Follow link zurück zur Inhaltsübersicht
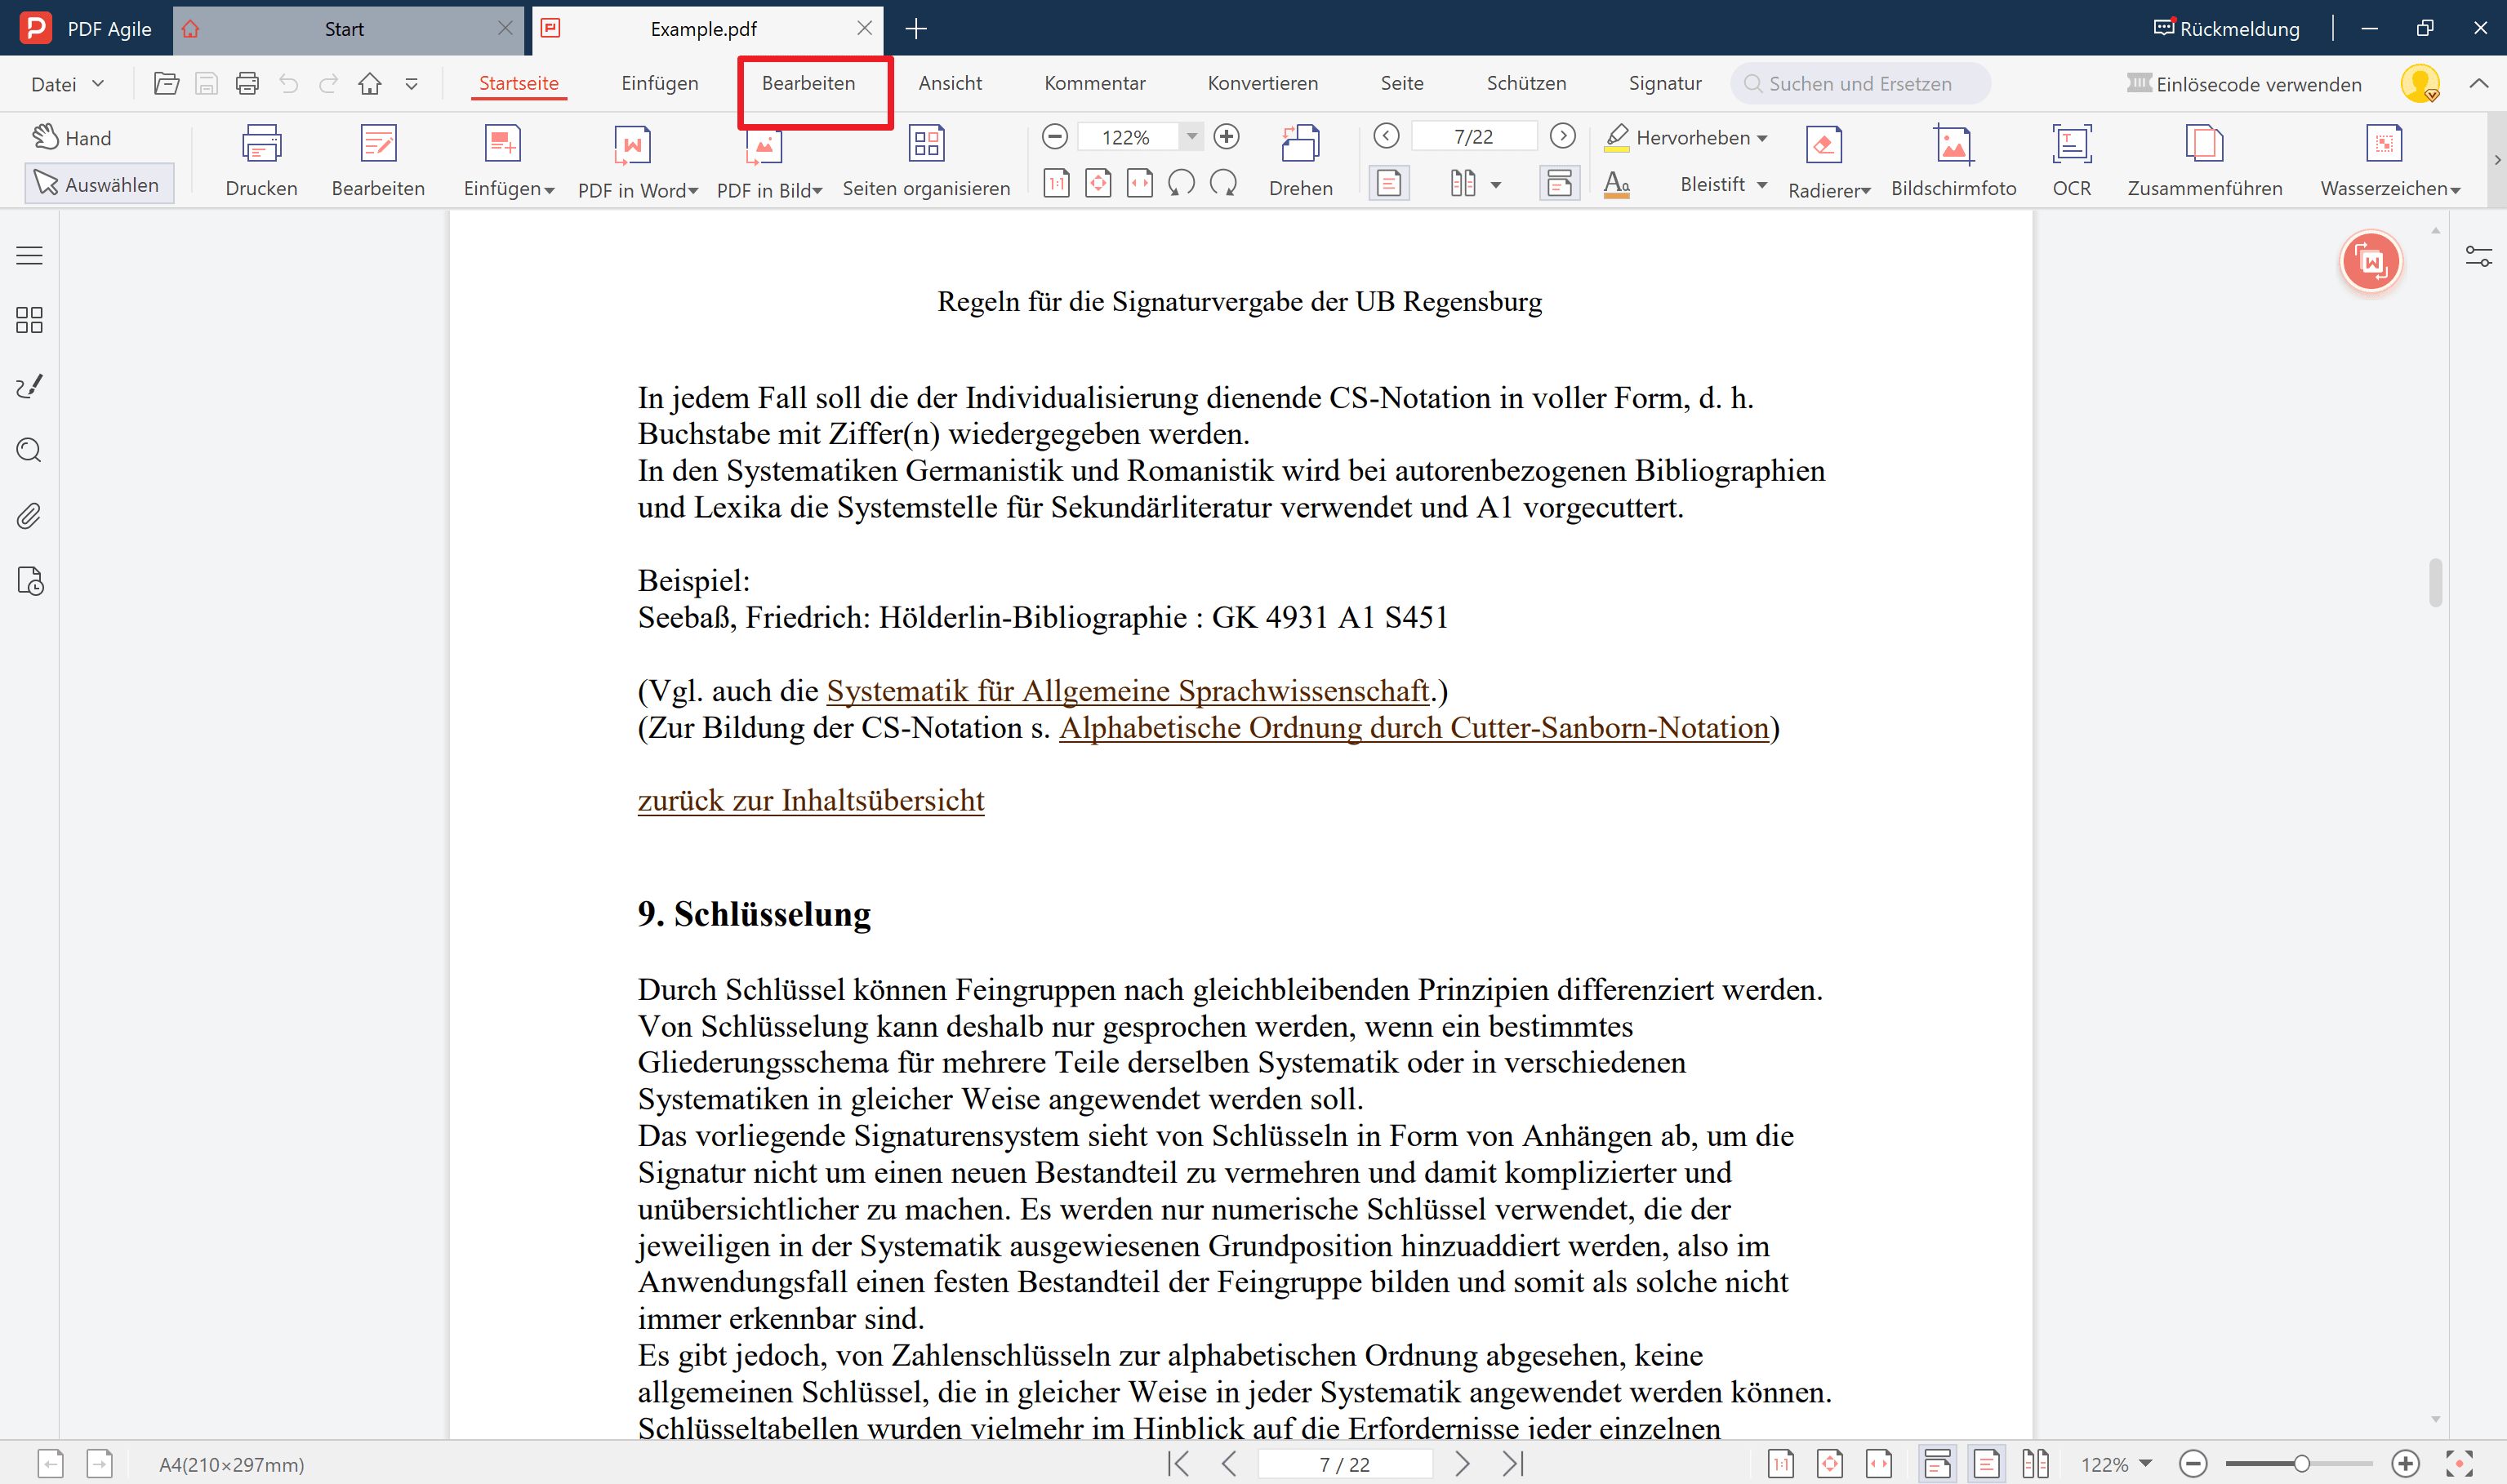Screen dimensions: 2507x1484 pyautogui.click(x=812, y=801)
